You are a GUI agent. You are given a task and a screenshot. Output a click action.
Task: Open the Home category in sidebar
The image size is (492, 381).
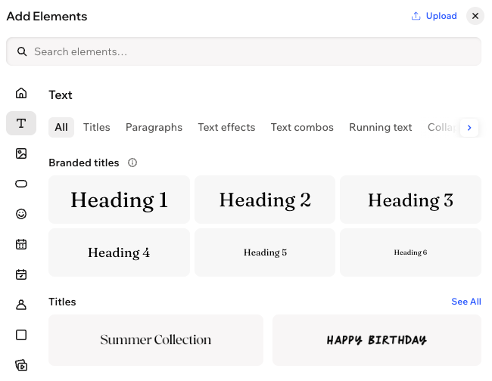coord(21,93)
